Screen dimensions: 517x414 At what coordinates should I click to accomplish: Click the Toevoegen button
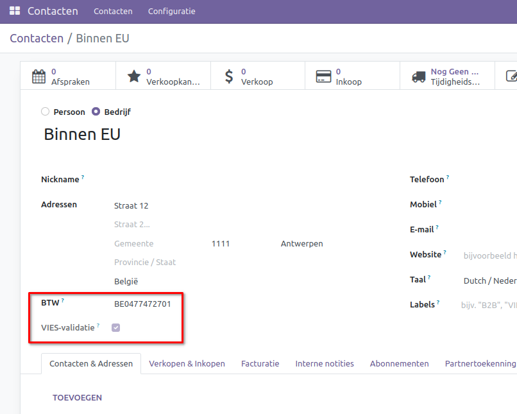point(77,398)
